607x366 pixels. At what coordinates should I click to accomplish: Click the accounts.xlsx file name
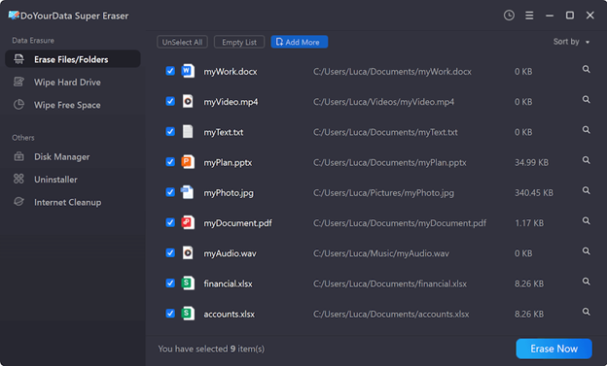230,315
